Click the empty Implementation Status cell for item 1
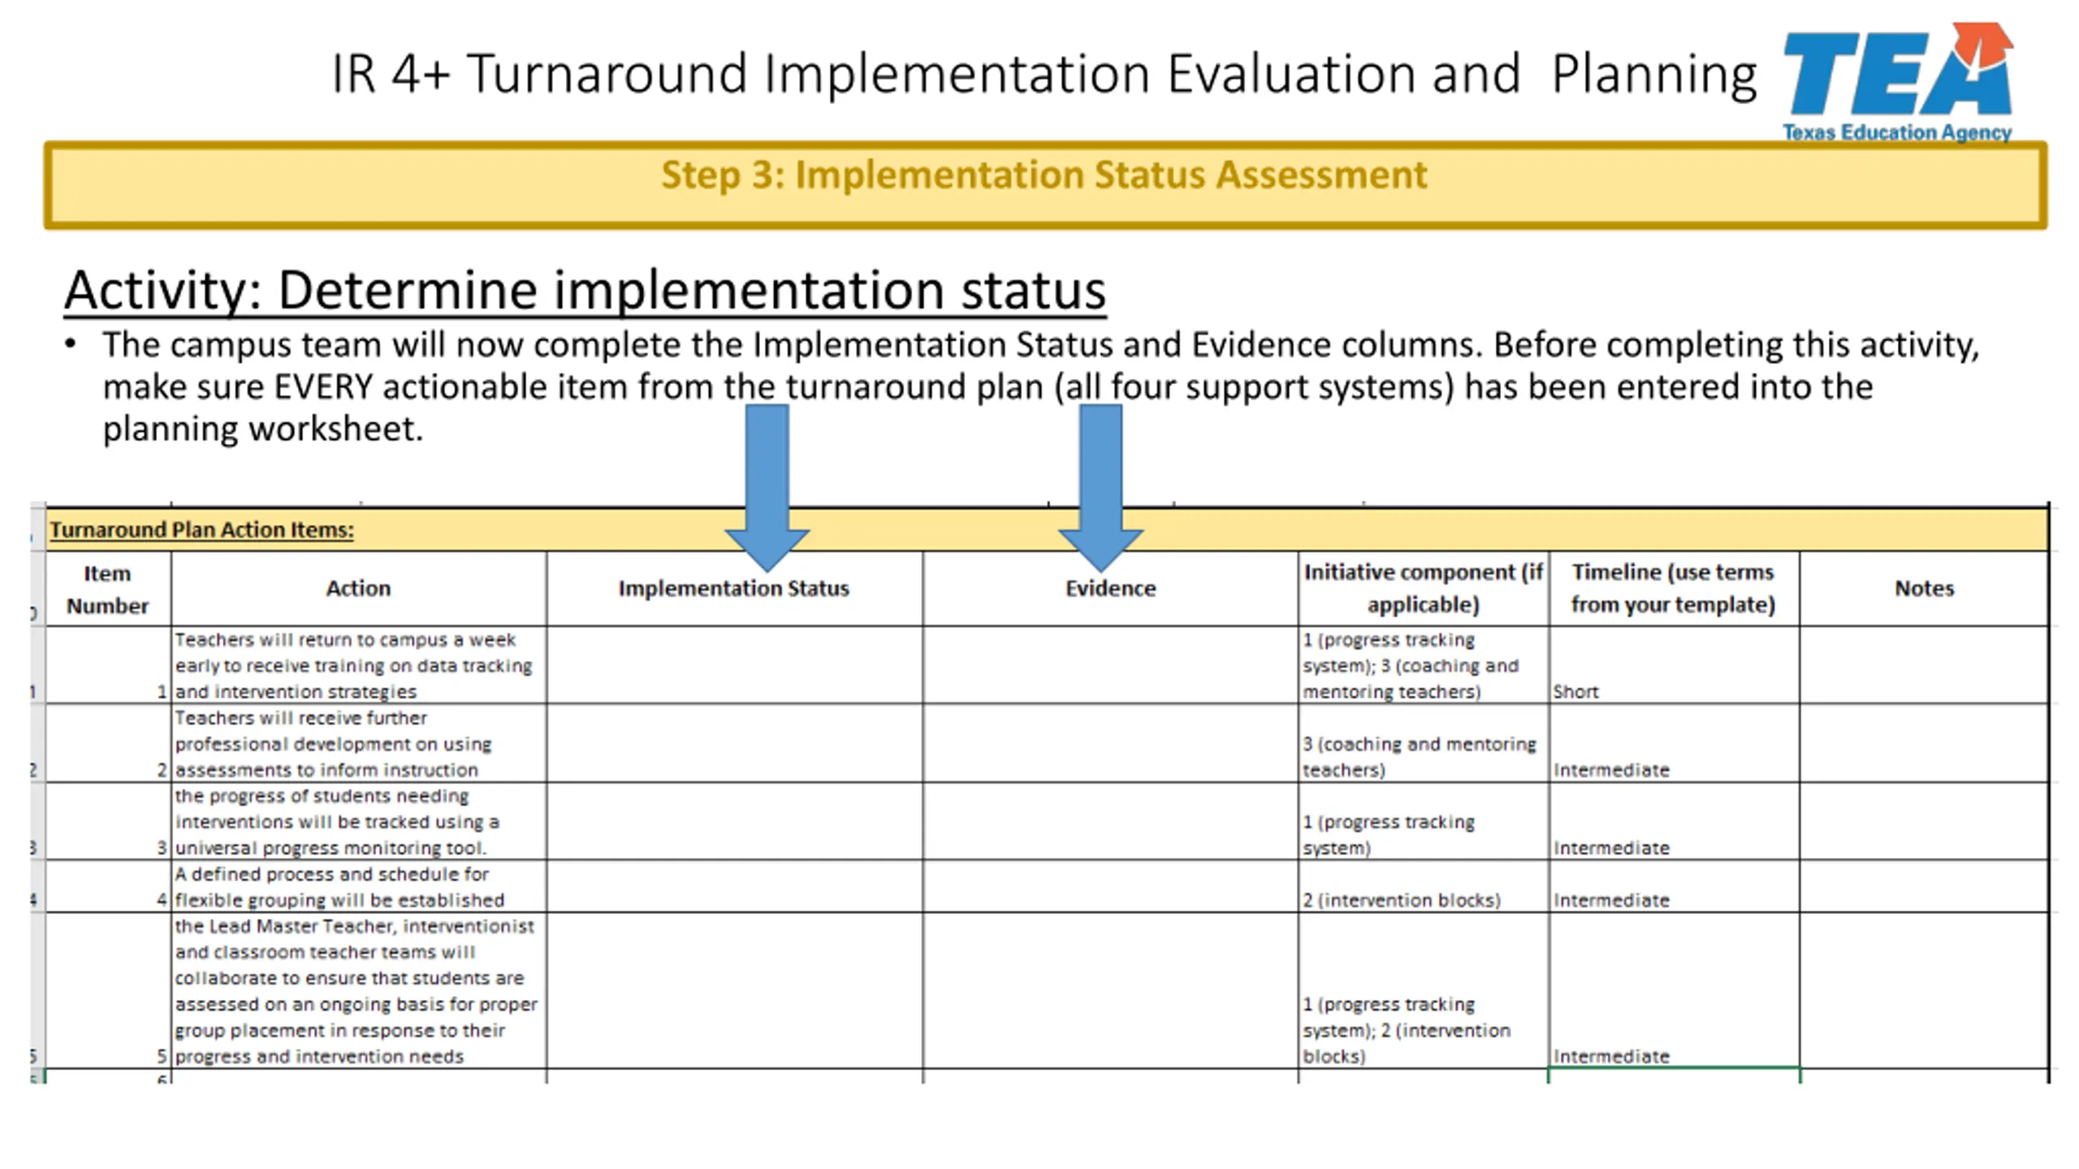Image resolution: width=2079 pixels, height=1169 pixels. coord(734,665)
